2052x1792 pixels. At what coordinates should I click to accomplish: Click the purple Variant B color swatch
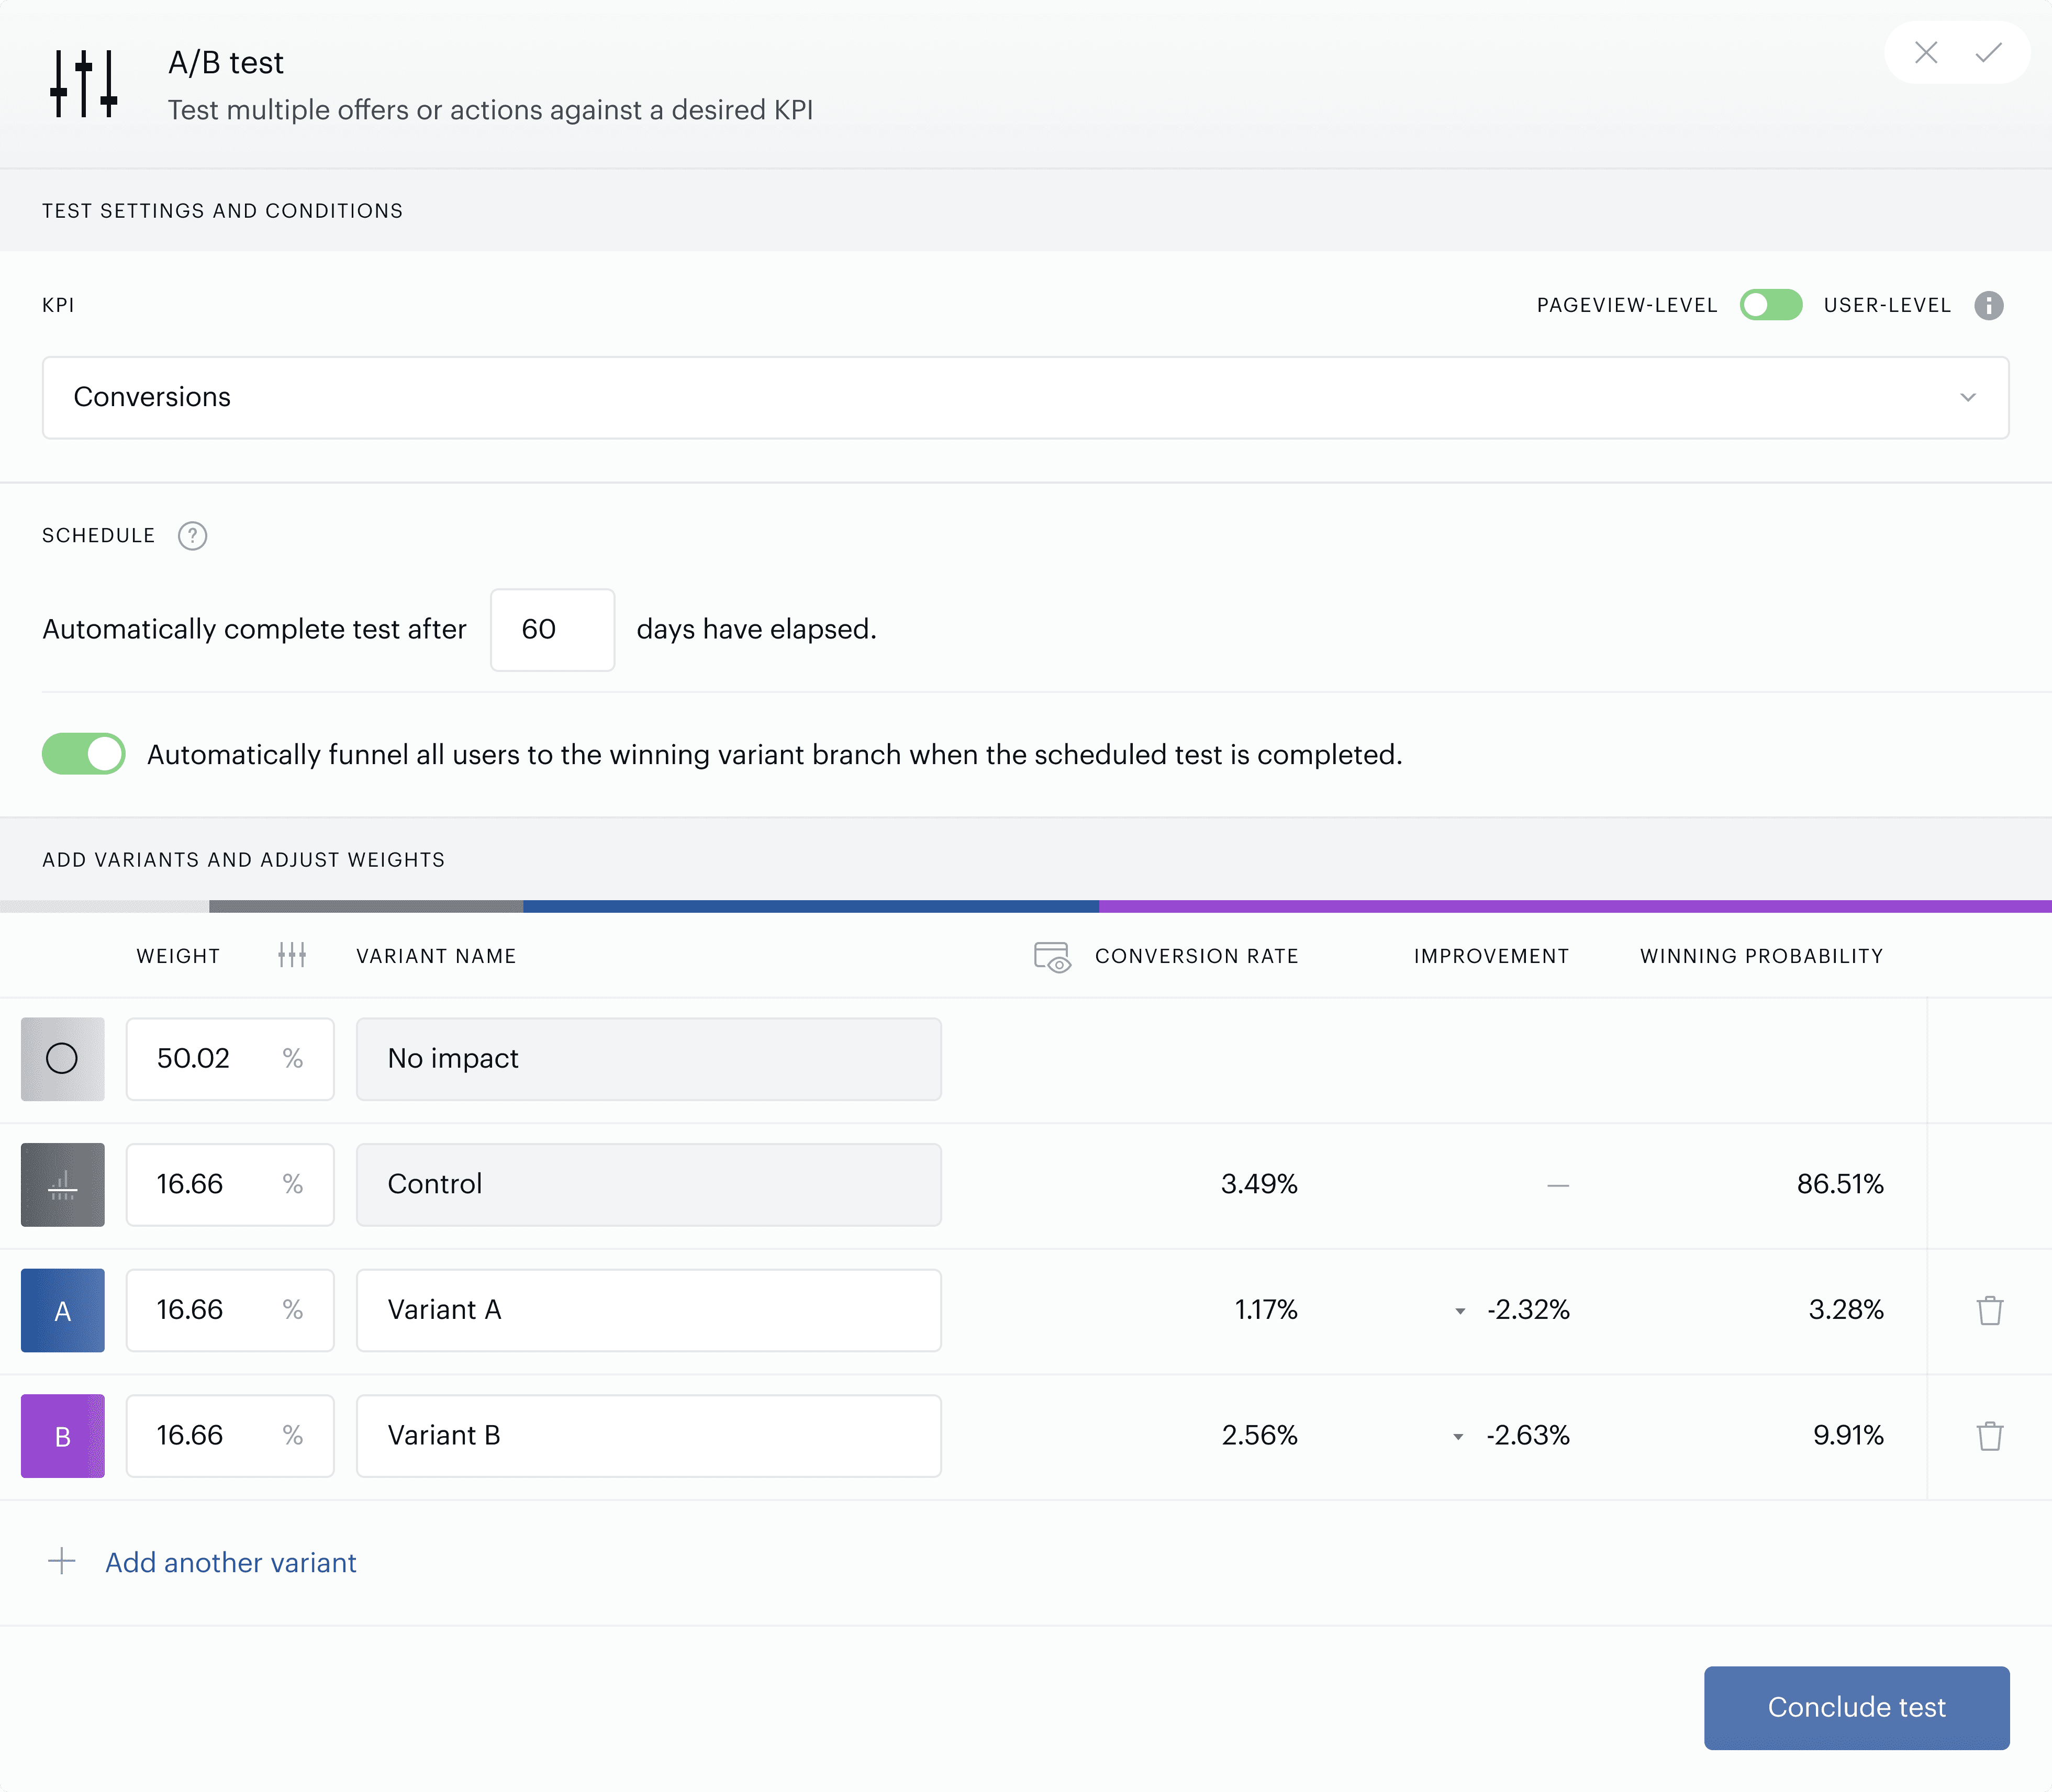tap(63, 1436)
